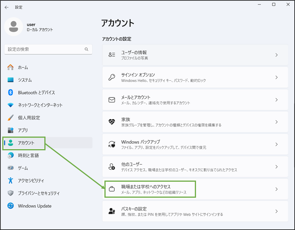Viewport: 295px width, 230px height.
Task: Select システム in the sidebar
Action: (x=48, y=80)
